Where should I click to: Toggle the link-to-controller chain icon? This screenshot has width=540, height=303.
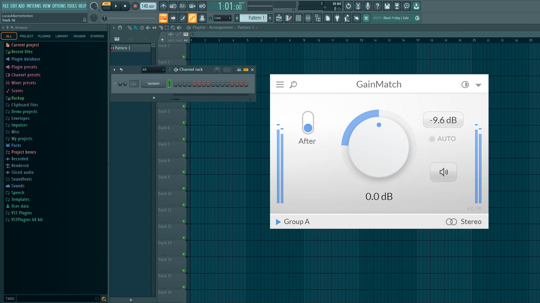click(192, 18)
